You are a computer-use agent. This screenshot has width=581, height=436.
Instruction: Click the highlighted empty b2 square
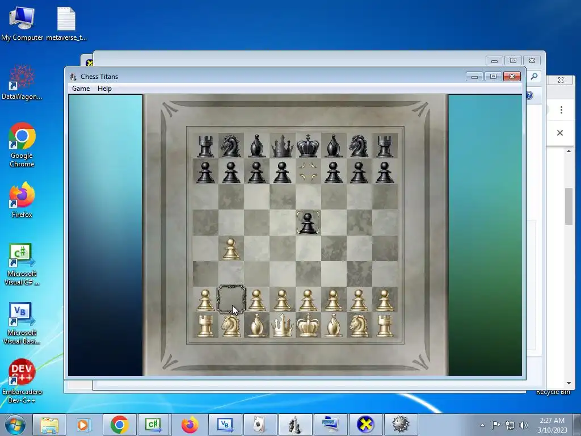pos(231,300)
